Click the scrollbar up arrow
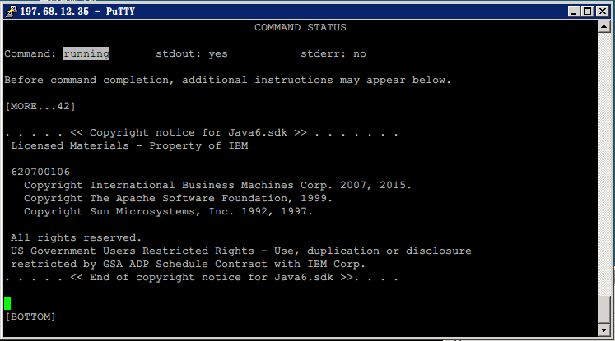615x341 pixels. (x=604, y=27)
